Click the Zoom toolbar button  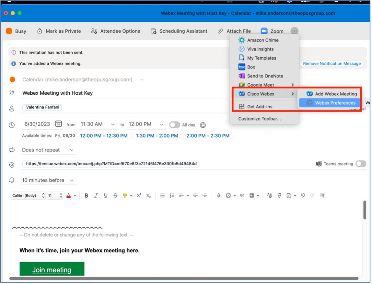coord(272,31)
